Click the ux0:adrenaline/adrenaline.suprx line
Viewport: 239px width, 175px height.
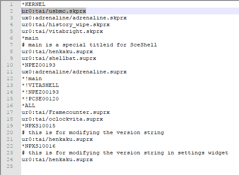[74, 72]
